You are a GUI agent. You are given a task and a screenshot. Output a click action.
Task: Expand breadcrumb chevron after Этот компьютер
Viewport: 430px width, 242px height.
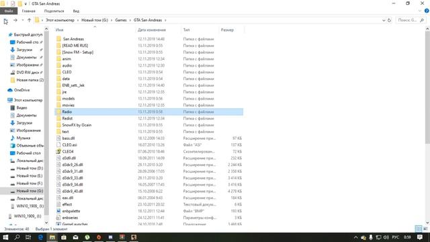78,20
